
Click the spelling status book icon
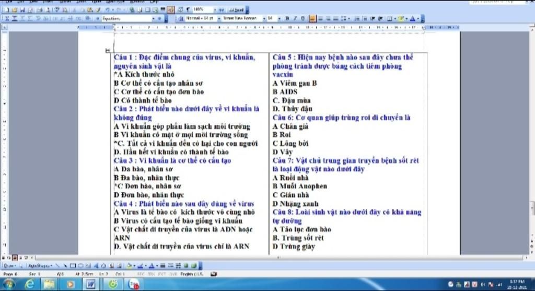coord(214,274)
